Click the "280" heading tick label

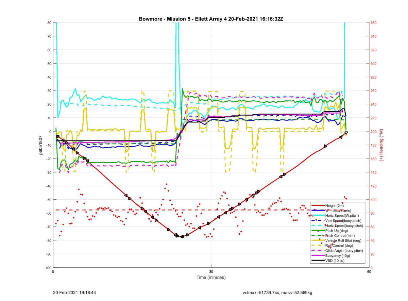[374, 77]
